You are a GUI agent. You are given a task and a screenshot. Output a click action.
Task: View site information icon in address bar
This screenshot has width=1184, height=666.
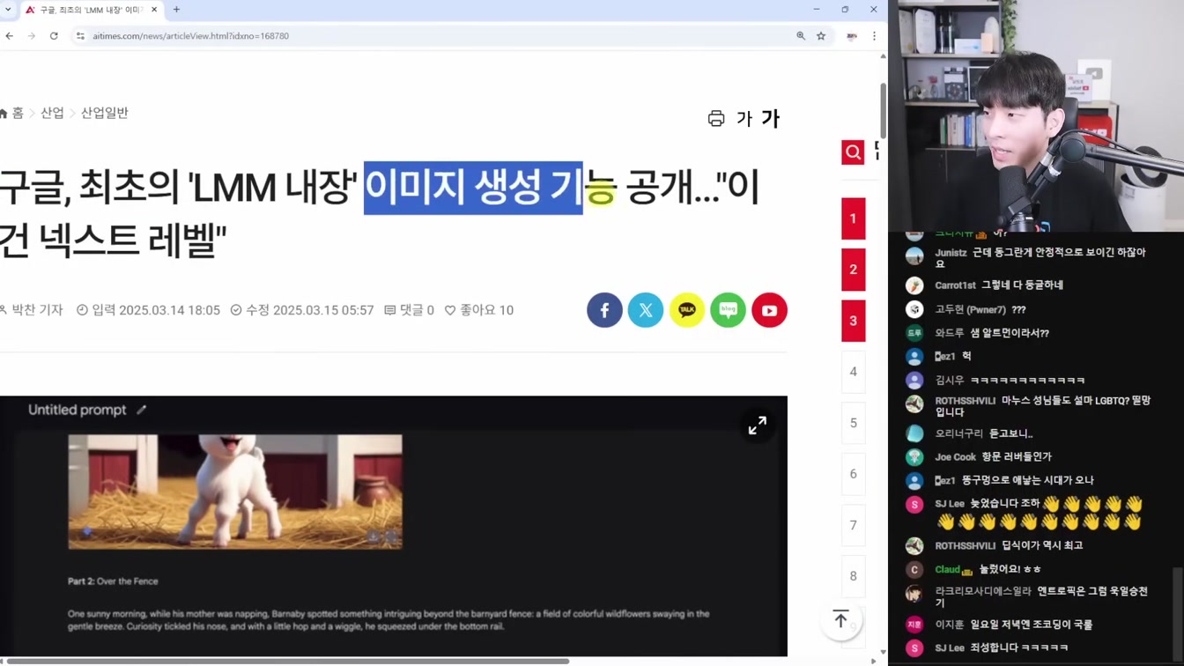pyautogui.click(x=80, y=36)
